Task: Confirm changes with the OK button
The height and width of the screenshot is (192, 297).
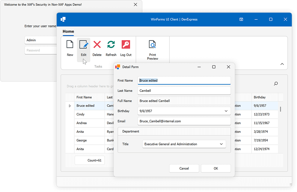Action: pos(216,168)
